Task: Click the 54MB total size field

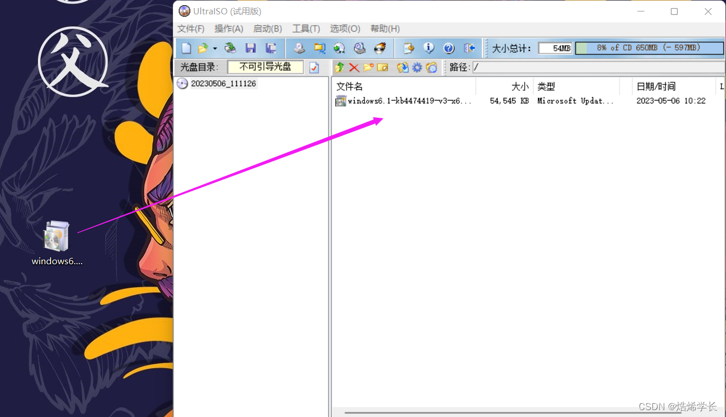Action: [x=555, y=48]
